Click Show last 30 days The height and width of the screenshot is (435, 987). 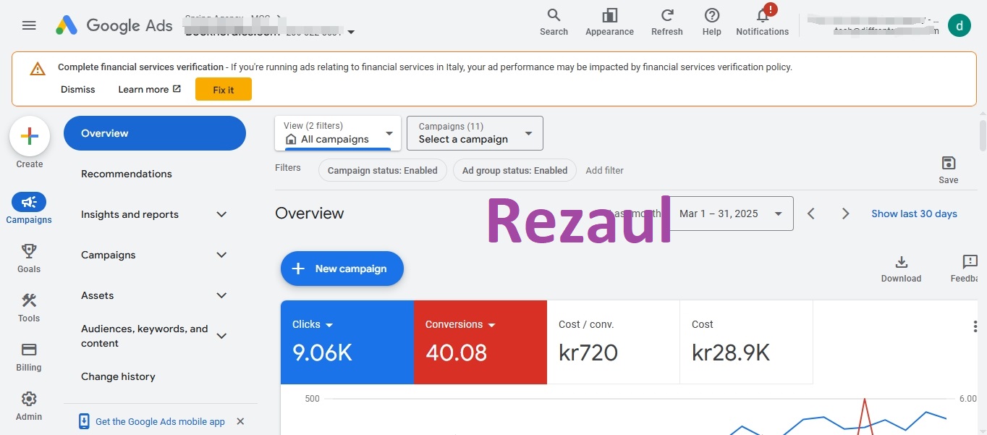[914, 214]
